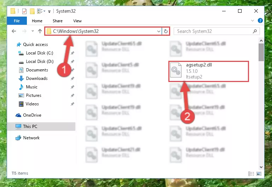
Task: Click the Downloads blue arrow icon
Action: tap(21, 78)
